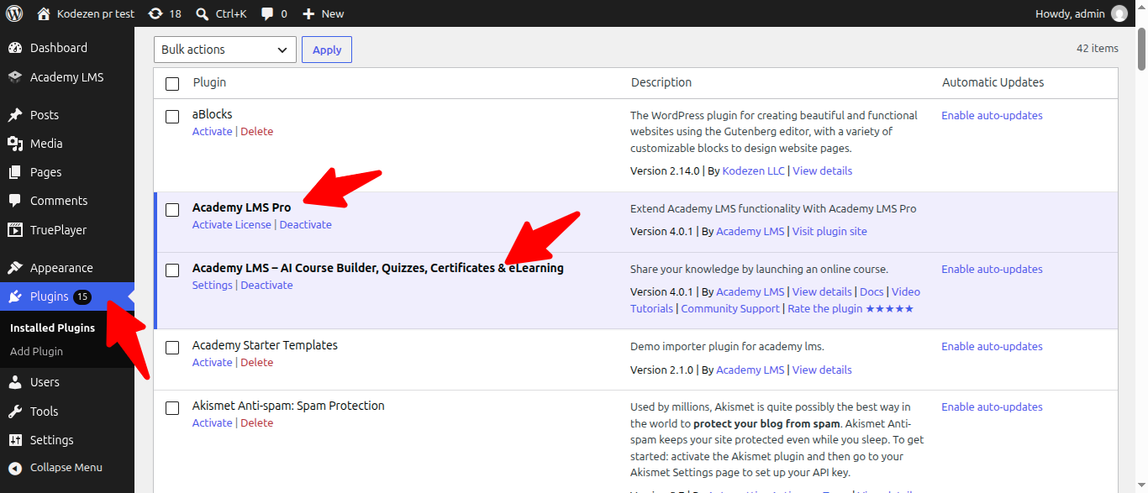1148x493 pixels.
Task: Open View details for Academy Starter Templates
Action: click(x=822, y=370)
